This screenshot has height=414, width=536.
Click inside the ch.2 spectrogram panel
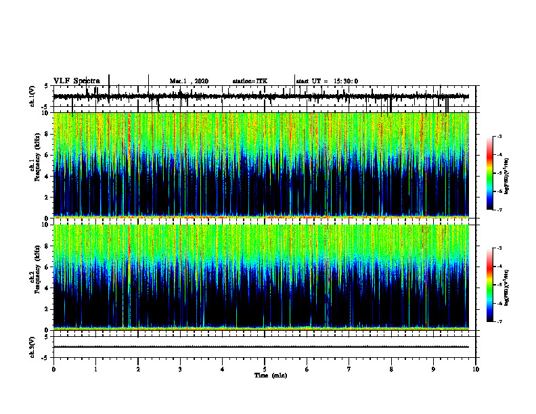coord(261,277)
